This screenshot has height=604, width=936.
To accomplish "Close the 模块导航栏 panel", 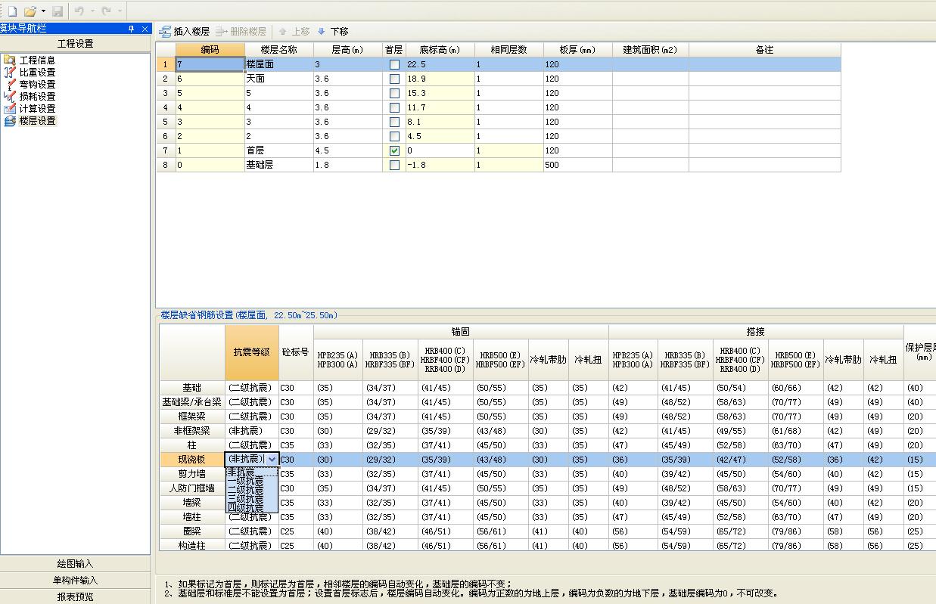I will click(145, 29).
